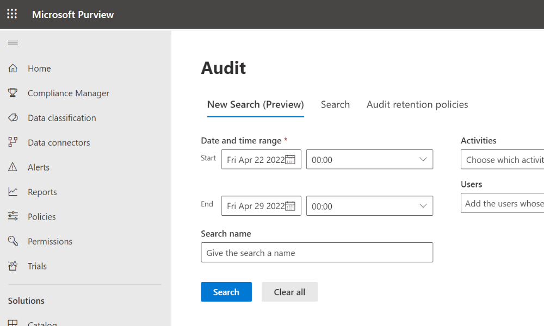The width and height of the screenshot is (544, 326).
Task: Clear the form with Clear all
Action: pos(289,292)
